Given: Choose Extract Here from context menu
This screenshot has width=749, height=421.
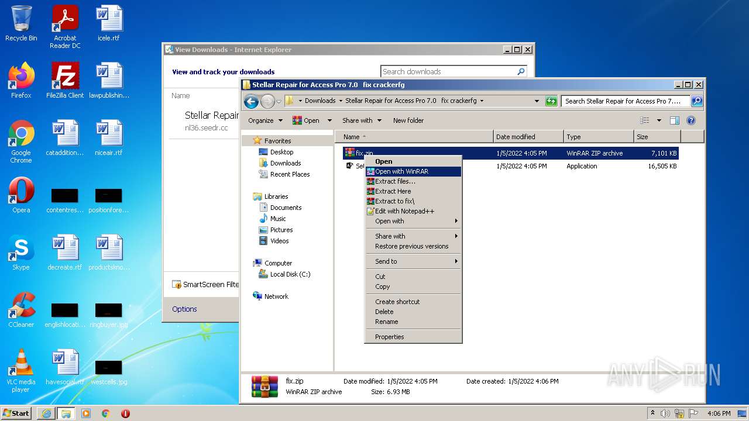Looking at the screenshot, I should pos(413,191).
